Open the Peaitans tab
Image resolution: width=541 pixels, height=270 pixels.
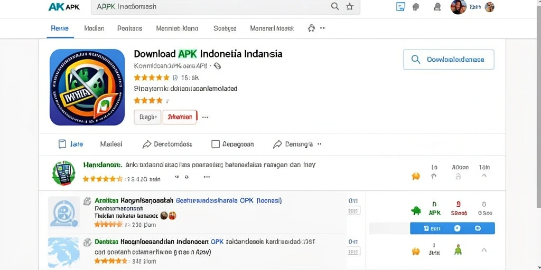click(129, 28)
